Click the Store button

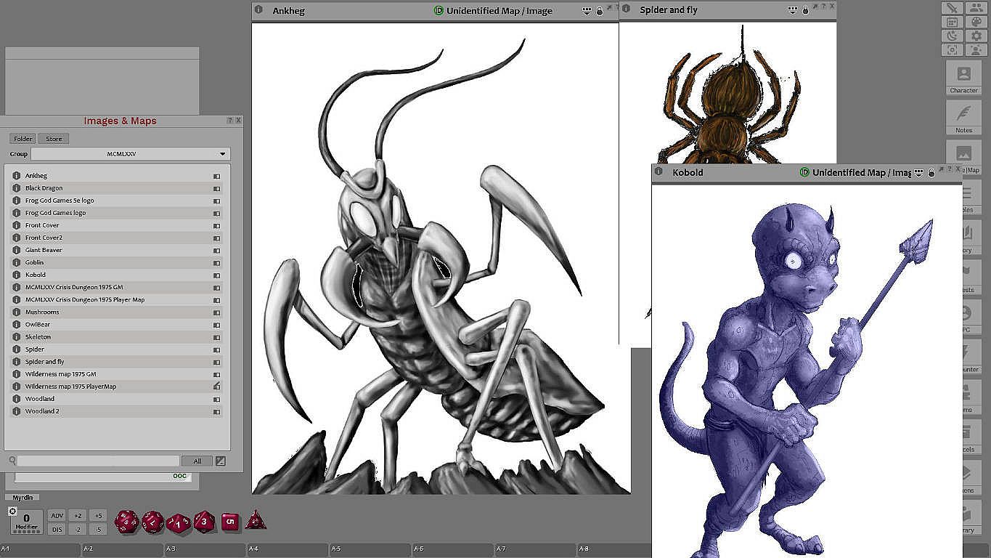pyautogui.click(x=54, y=139)
